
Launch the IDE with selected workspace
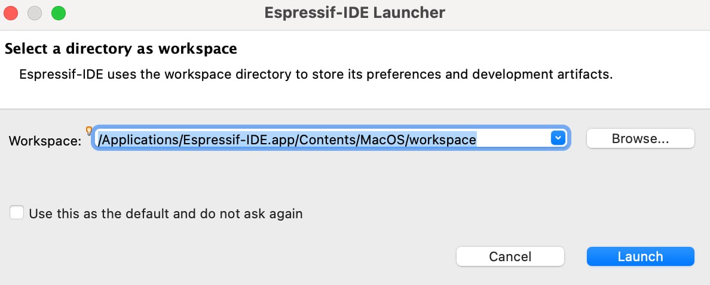[x=640, y=256]
